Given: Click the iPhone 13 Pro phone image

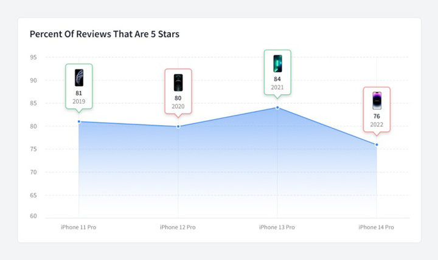Looking at the screenshot, I should pyautogui.click(x=277, y=63).
